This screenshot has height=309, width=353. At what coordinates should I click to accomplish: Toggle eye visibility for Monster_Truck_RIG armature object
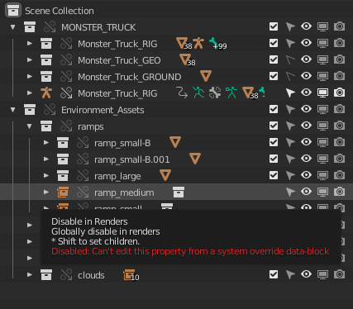coord(306,93)
